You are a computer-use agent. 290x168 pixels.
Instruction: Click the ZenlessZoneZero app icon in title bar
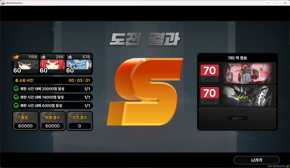[3, 3]
